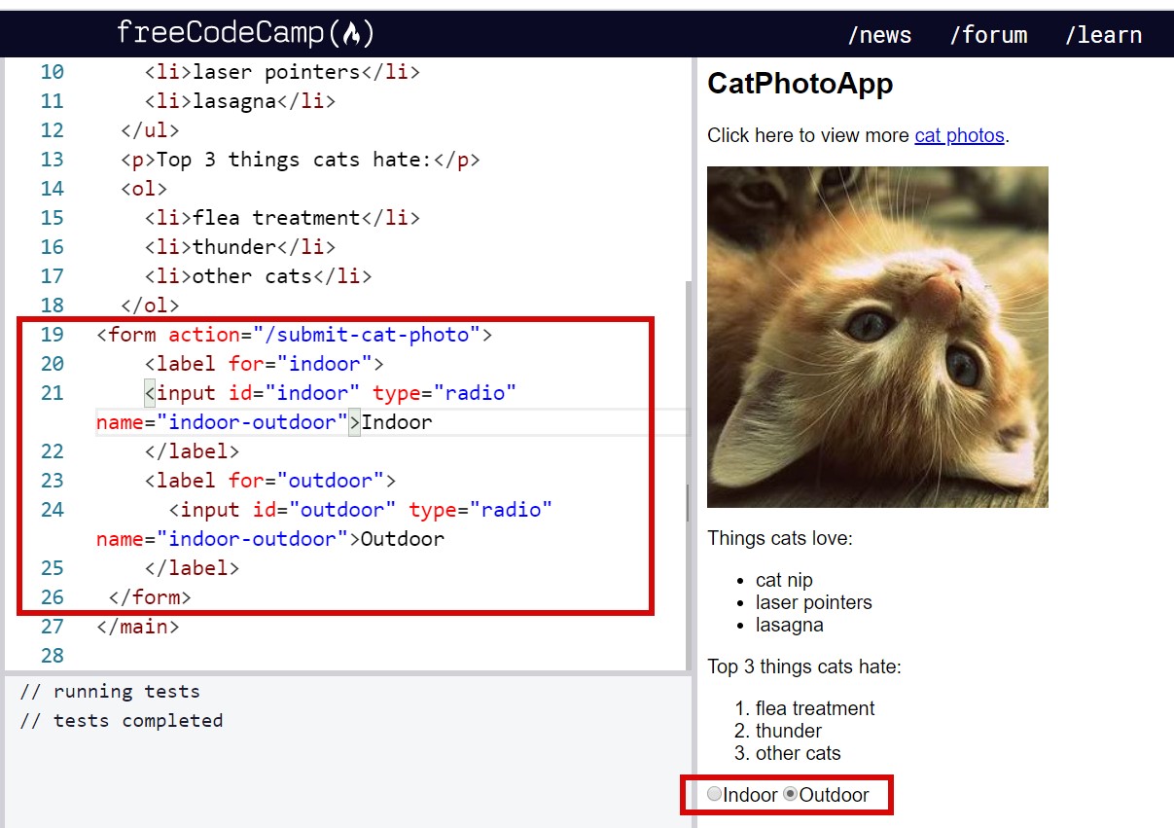Select the Indoor radio button
Screen dimensions: 1174x828
click(x=715, y=794)
